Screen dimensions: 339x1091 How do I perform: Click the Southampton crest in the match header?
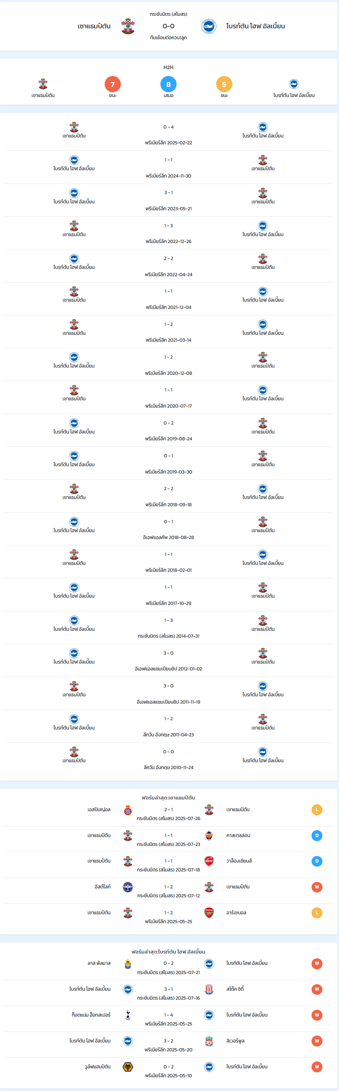coord(128,26)
